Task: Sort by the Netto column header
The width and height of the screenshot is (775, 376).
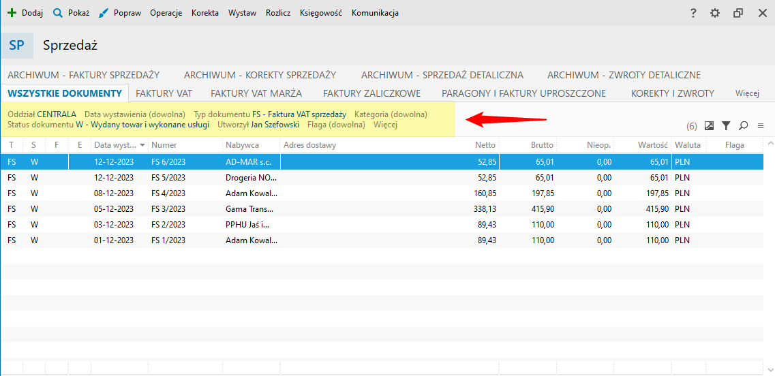Action: coord(485,145)
